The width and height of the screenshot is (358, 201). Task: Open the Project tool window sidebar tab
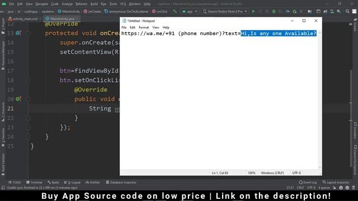[3, 26]
